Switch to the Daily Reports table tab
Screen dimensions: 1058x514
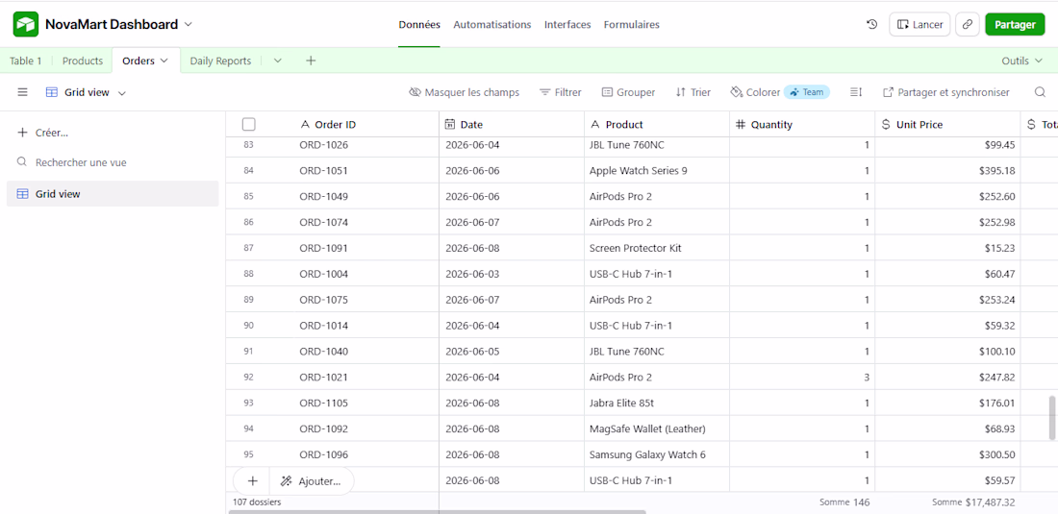(x=220, y=61)
